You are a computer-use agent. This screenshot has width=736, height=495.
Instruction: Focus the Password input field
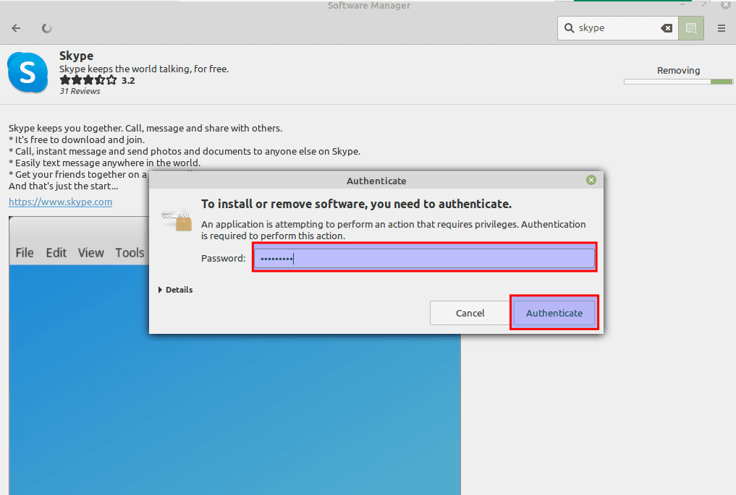pyautogui.click(x=424, y=258)
